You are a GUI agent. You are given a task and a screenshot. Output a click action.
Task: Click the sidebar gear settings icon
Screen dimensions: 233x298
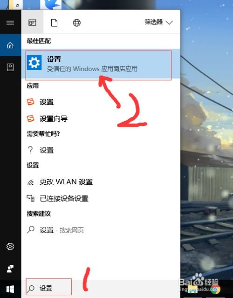click(10, 247)
